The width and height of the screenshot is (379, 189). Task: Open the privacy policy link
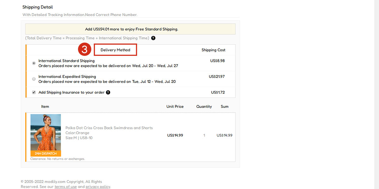click(x=98, y=187)
